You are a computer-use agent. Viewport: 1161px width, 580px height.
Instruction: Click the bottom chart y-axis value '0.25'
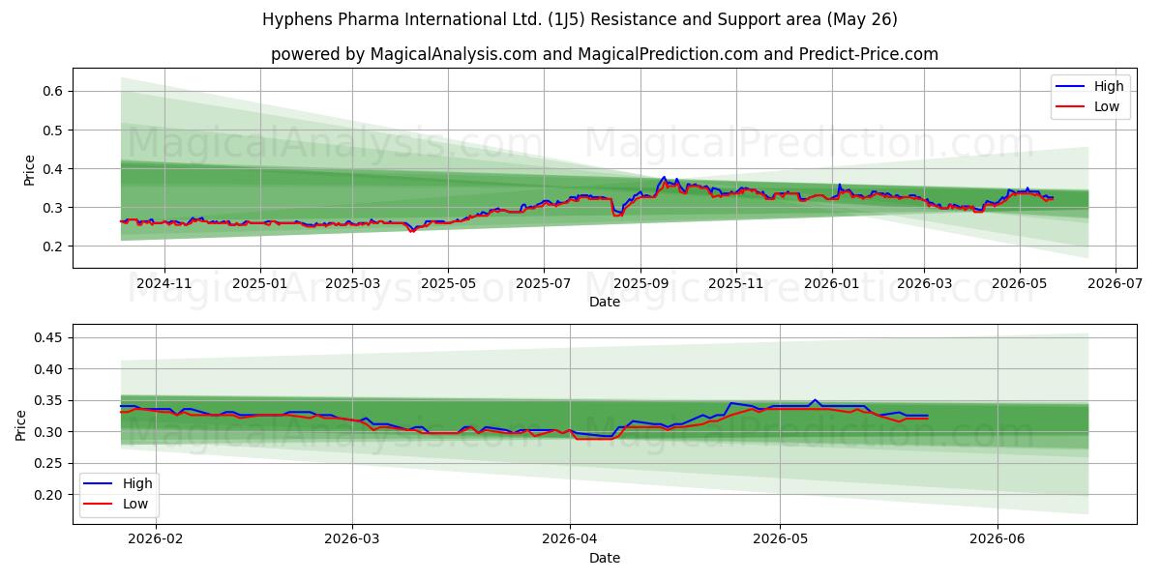[x=50, y=463]
